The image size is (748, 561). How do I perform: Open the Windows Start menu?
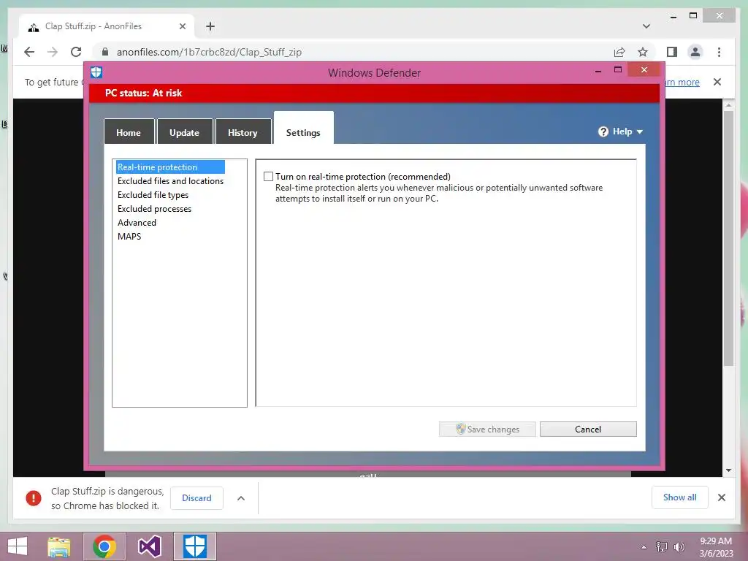(x=18, y=546)
